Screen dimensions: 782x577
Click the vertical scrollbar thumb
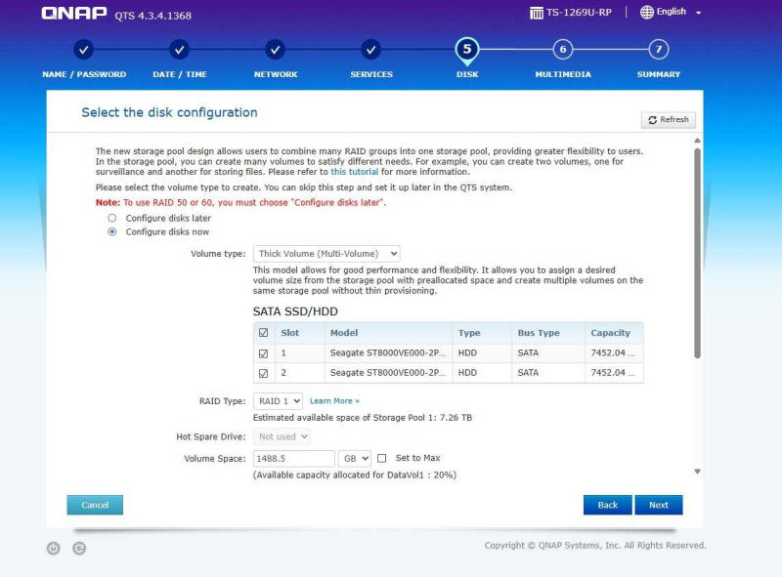click(697, 253)
